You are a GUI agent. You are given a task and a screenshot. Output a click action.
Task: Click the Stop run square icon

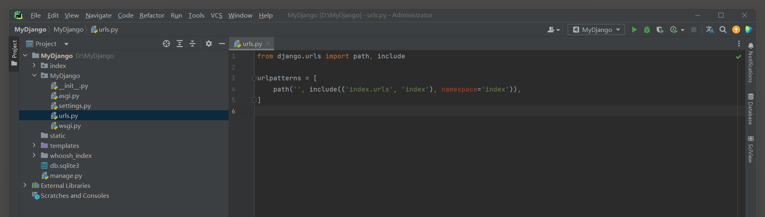694,30
